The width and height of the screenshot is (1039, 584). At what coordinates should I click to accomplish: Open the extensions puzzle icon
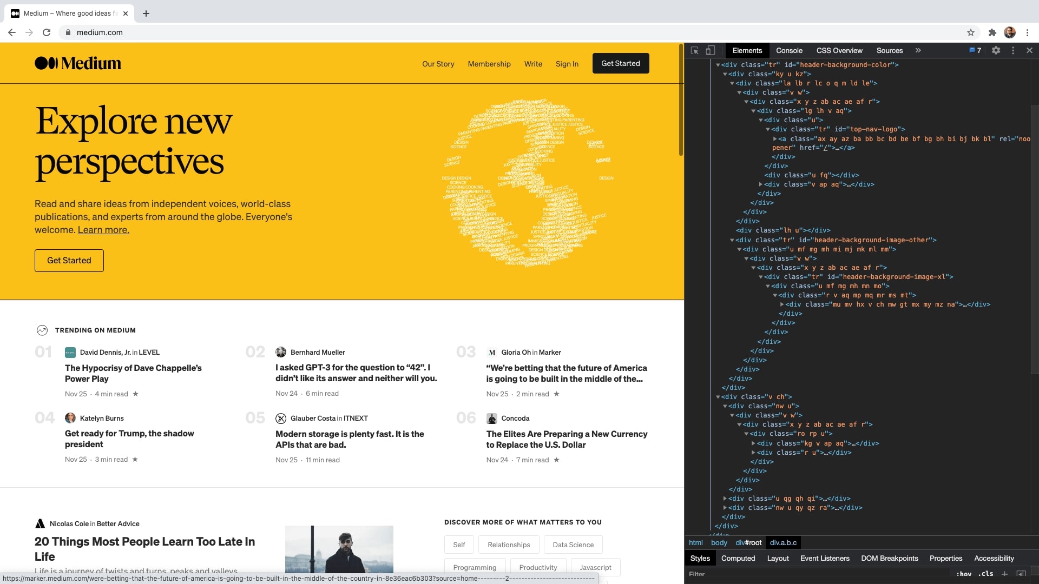pos(992,32)
